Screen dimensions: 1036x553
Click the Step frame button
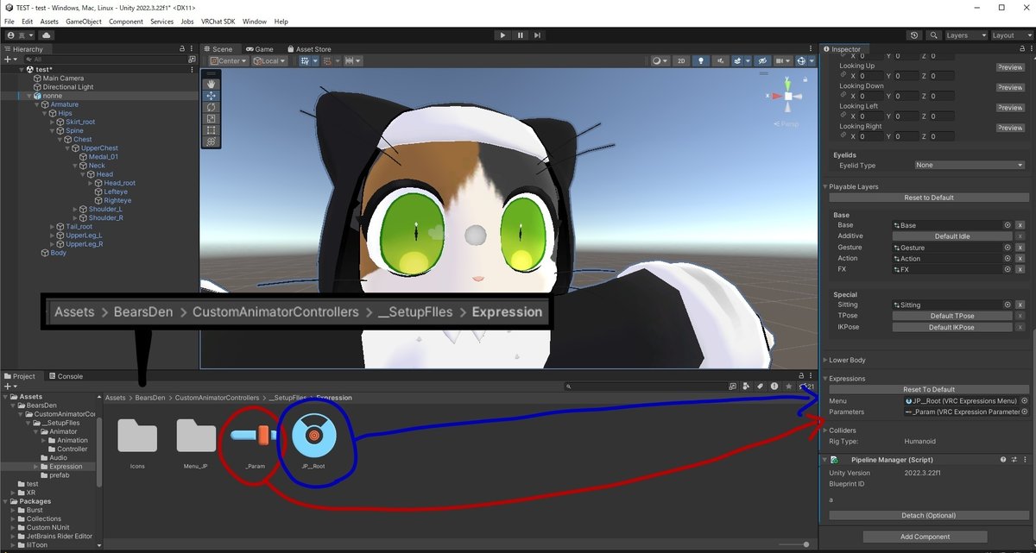(538, 35)
